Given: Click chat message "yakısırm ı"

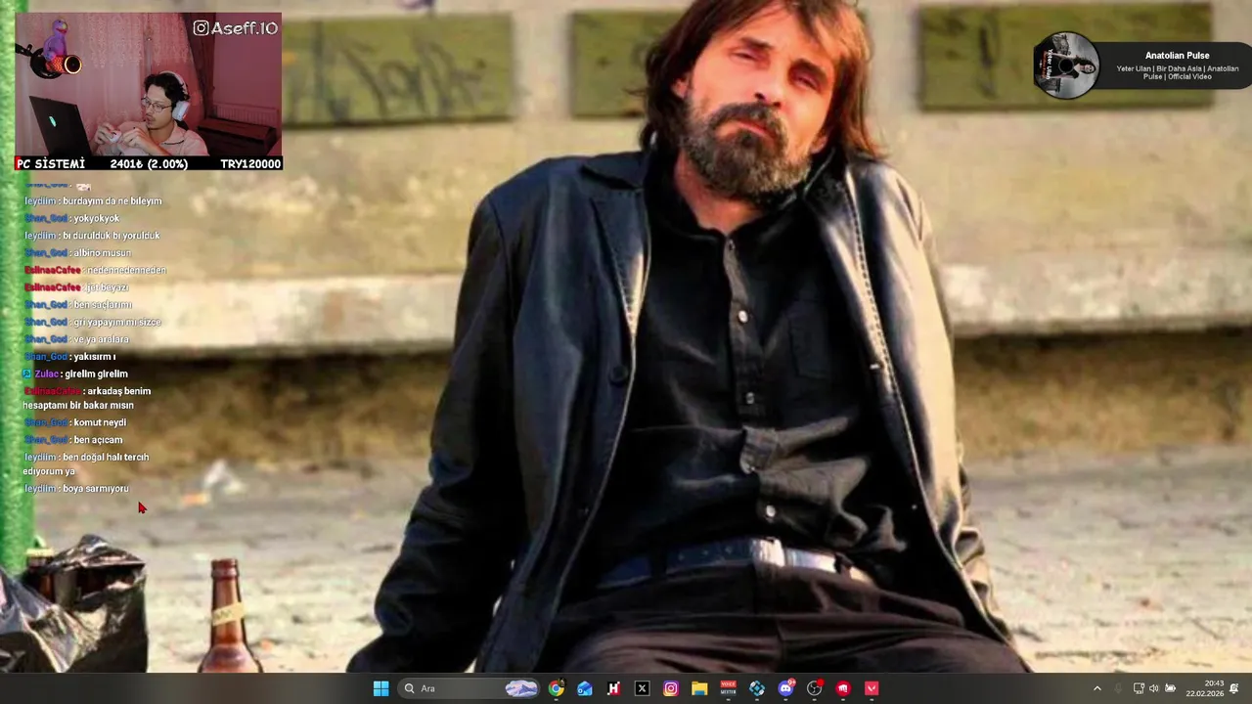Looking at the screenshot, I should click(95, 357).
